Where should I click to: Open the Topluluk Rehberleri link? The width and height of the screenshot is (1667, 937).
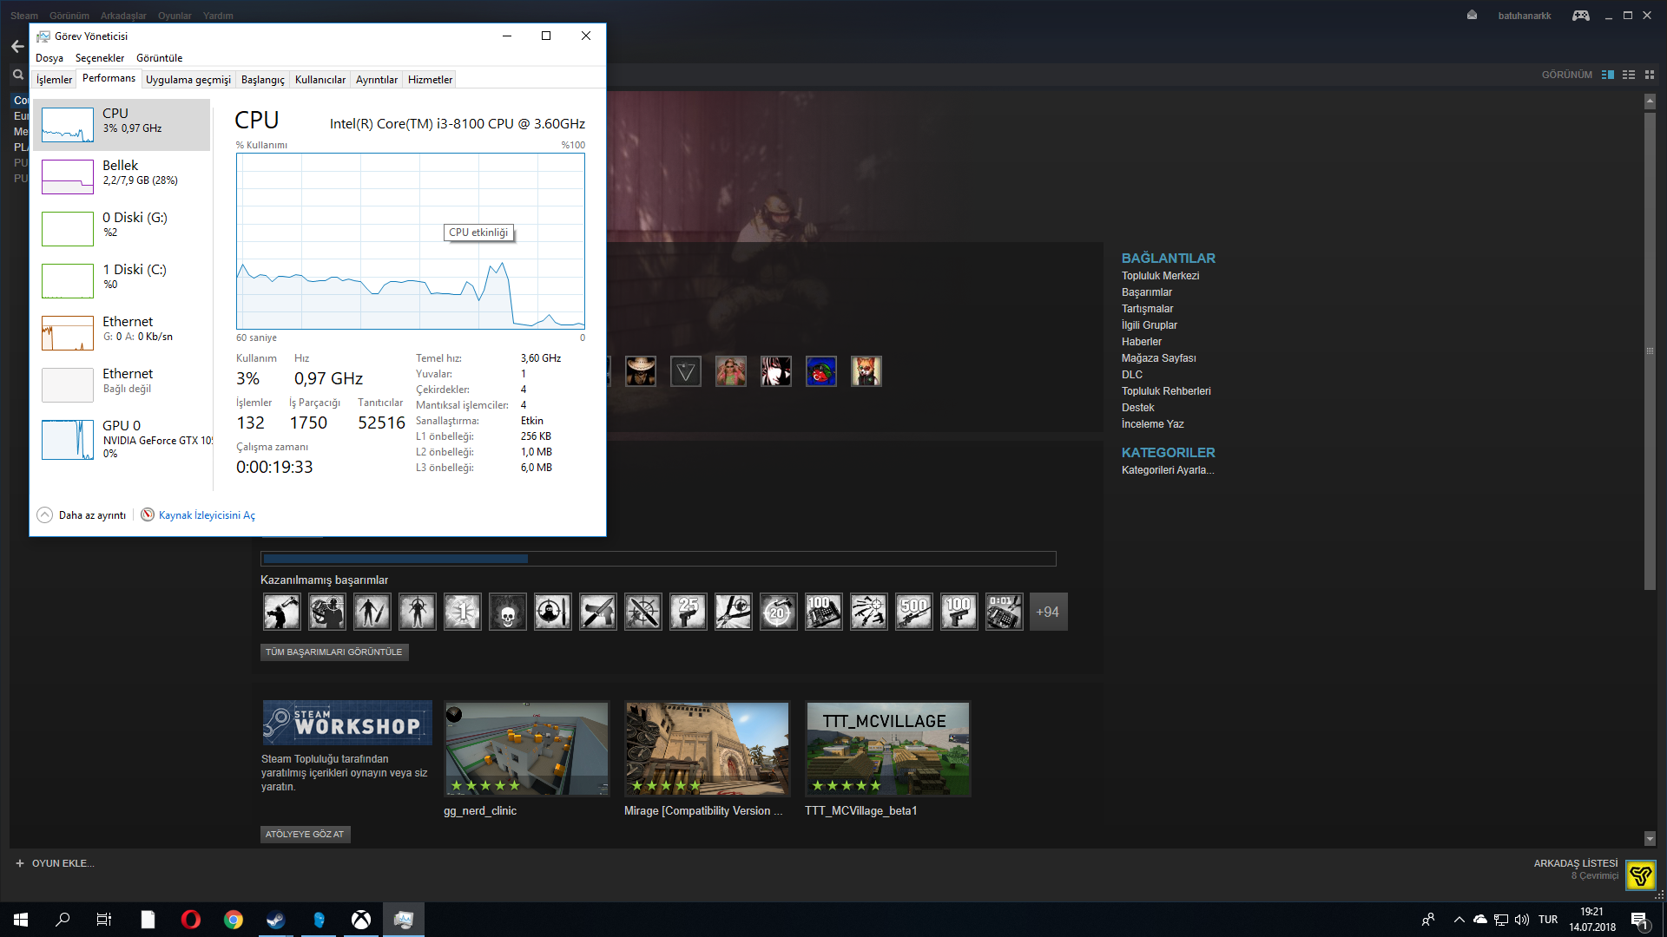click(x=1166, y=391)
